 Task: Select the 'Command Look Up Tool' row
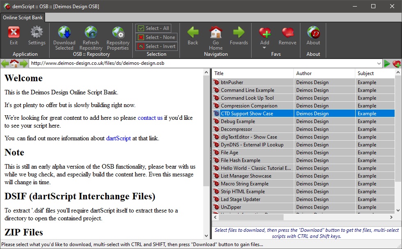tap(303, 98)
